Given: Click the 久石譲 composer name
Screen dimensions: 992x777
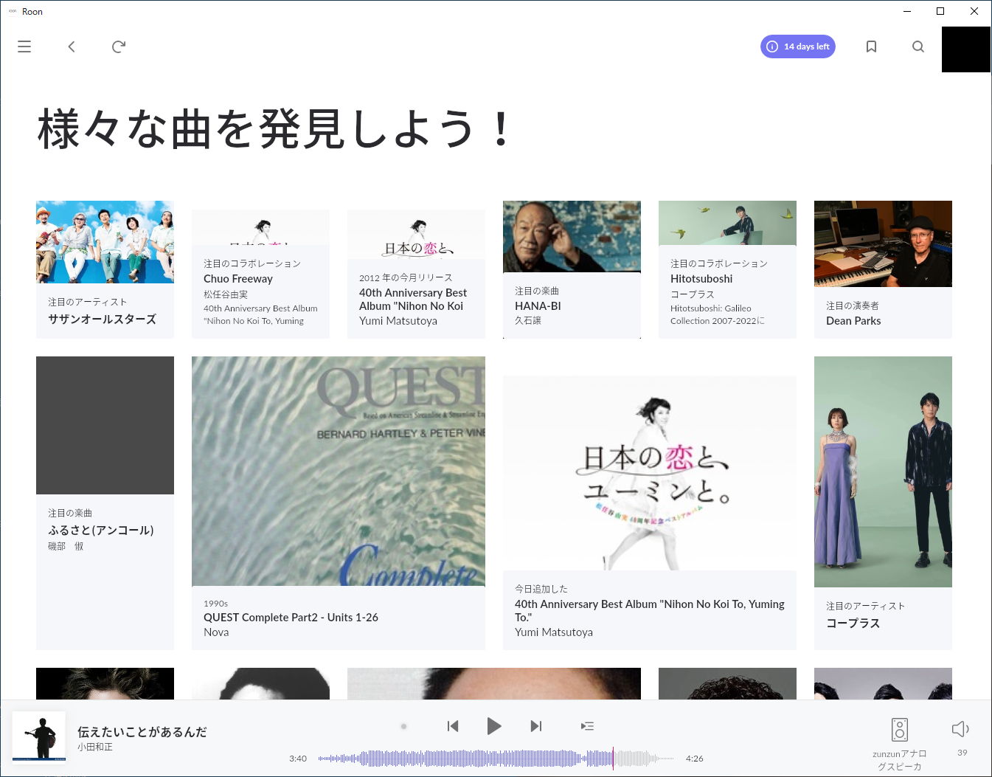Looking at the screenshot, I should click(528, 320).
